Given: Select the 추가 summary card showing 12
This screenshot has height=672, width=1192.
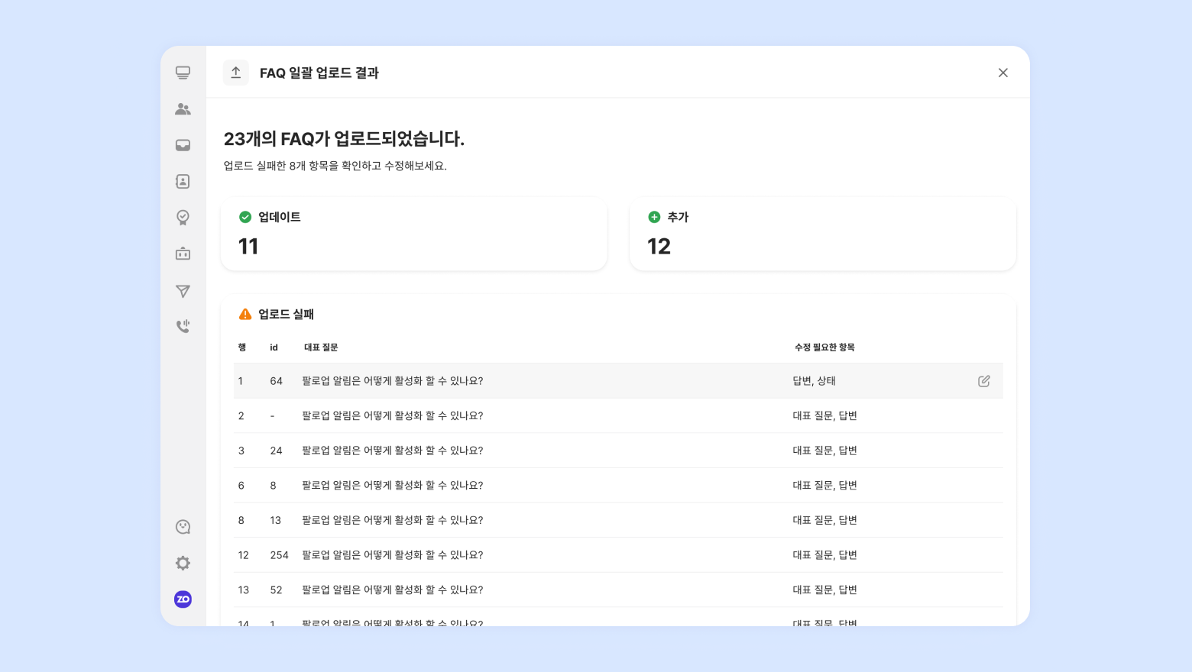Looking at the screenshot, I should pos(822,234).
